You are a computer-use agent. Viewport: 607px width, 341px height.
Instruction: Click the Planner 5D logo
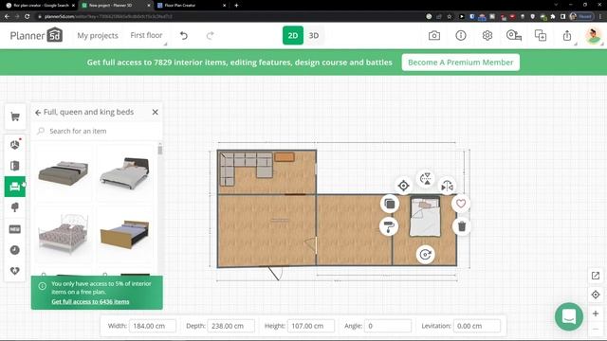[x=36, y=36]
